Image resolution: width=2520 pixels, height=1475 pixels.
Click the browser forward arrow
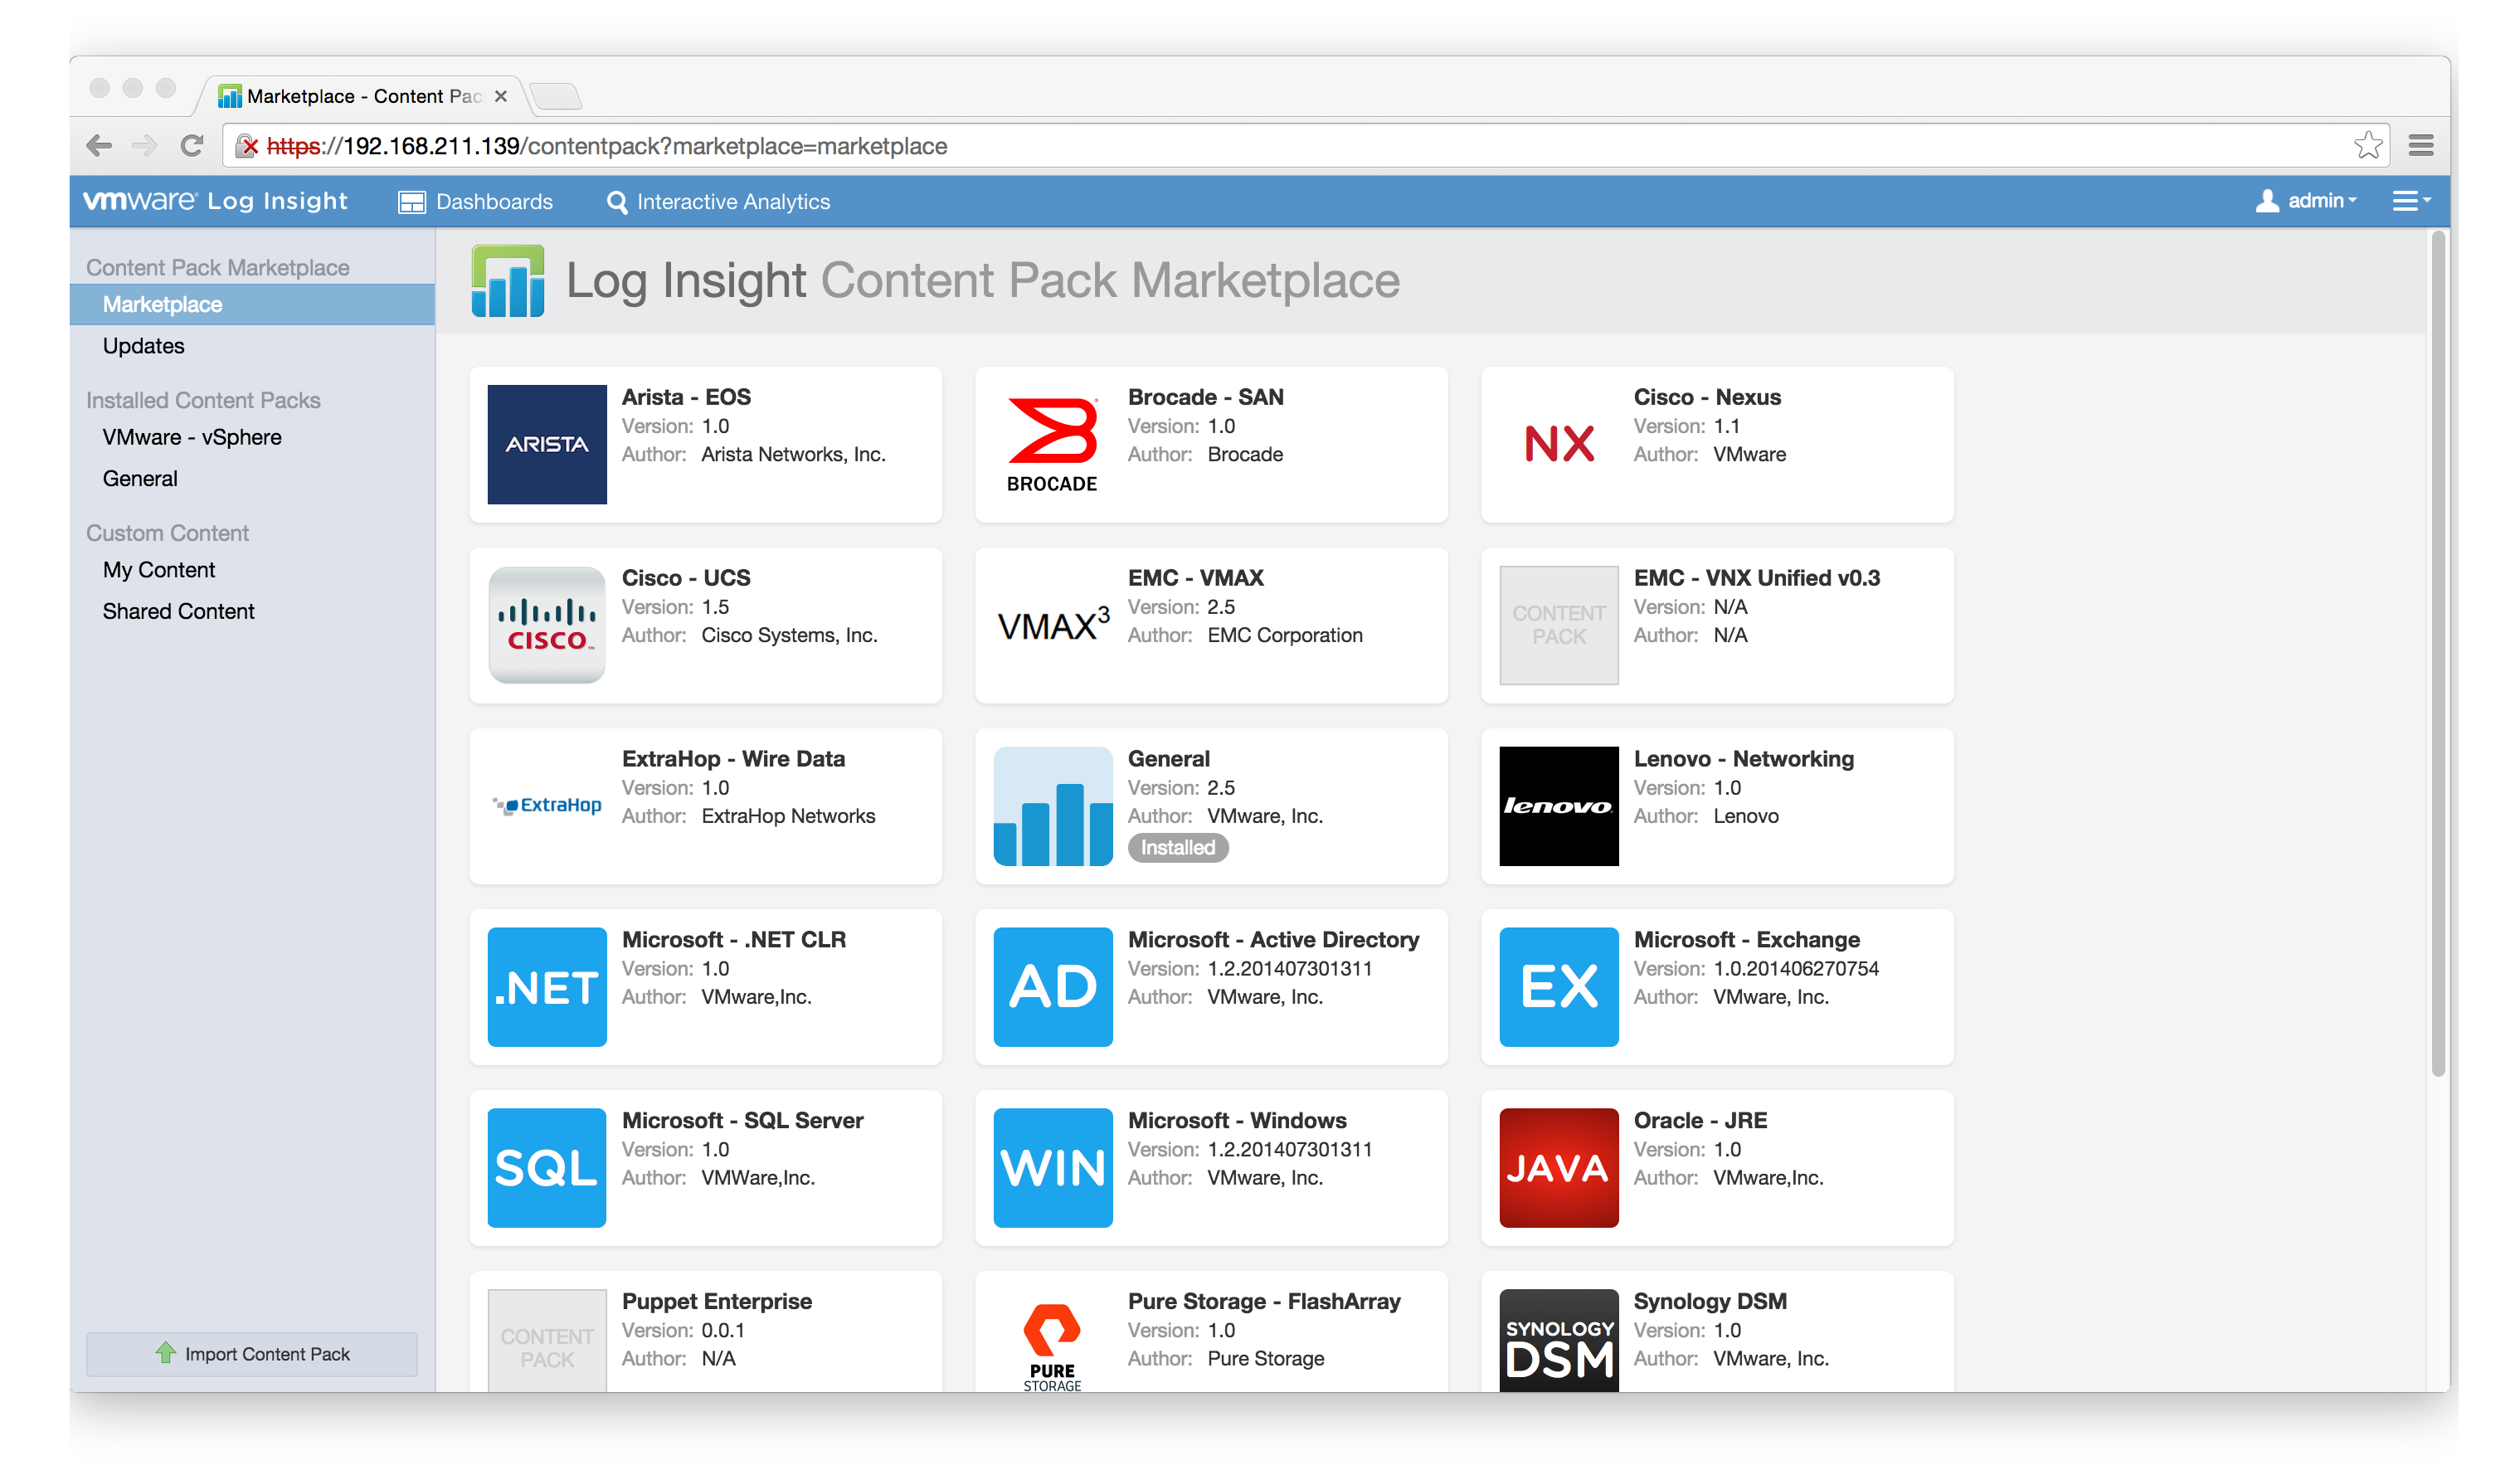click(145, 146)
